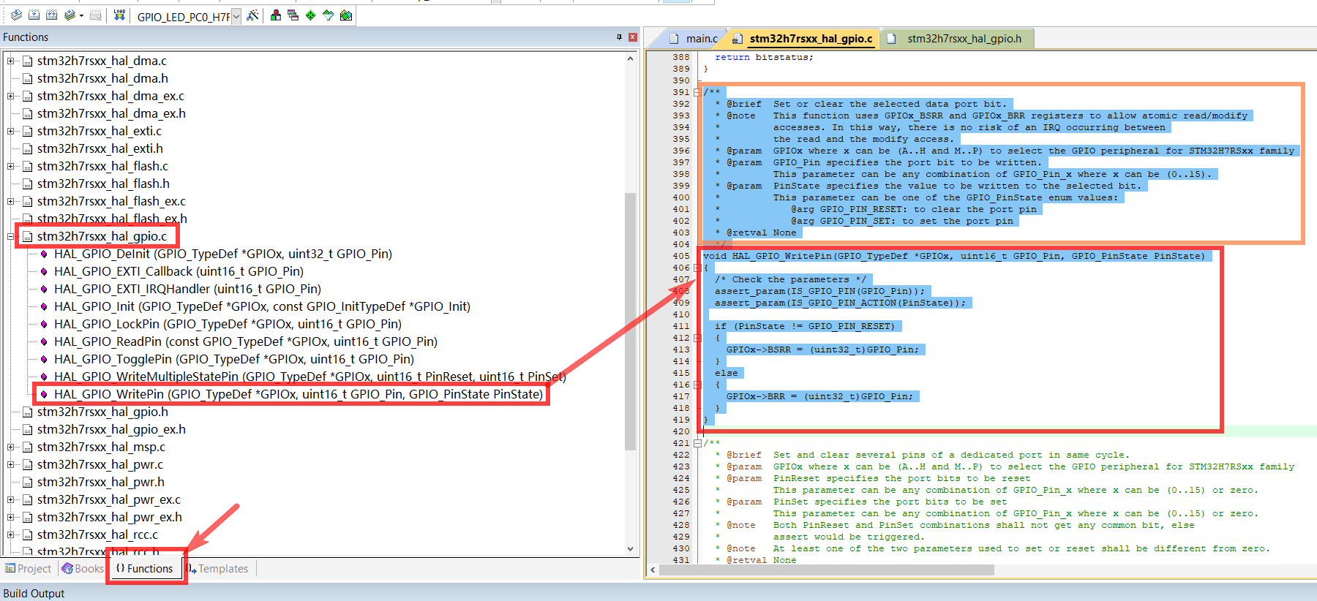Expand the stm32h7rsxx_hal_flash.c tree node
The height and width of the screenshot is (601, 1317).
tap(11, 166)
